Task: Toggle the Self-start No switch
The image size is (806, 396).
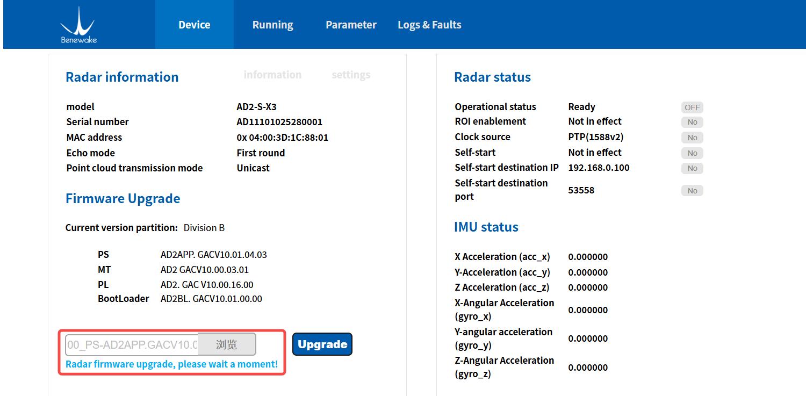Action: tap(692, 153)
